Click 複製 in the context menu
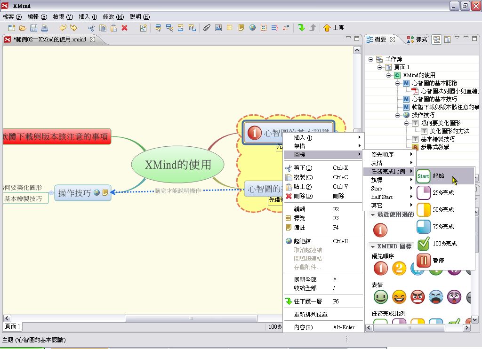This screenshot has height=349, width=482. point(323,177)
